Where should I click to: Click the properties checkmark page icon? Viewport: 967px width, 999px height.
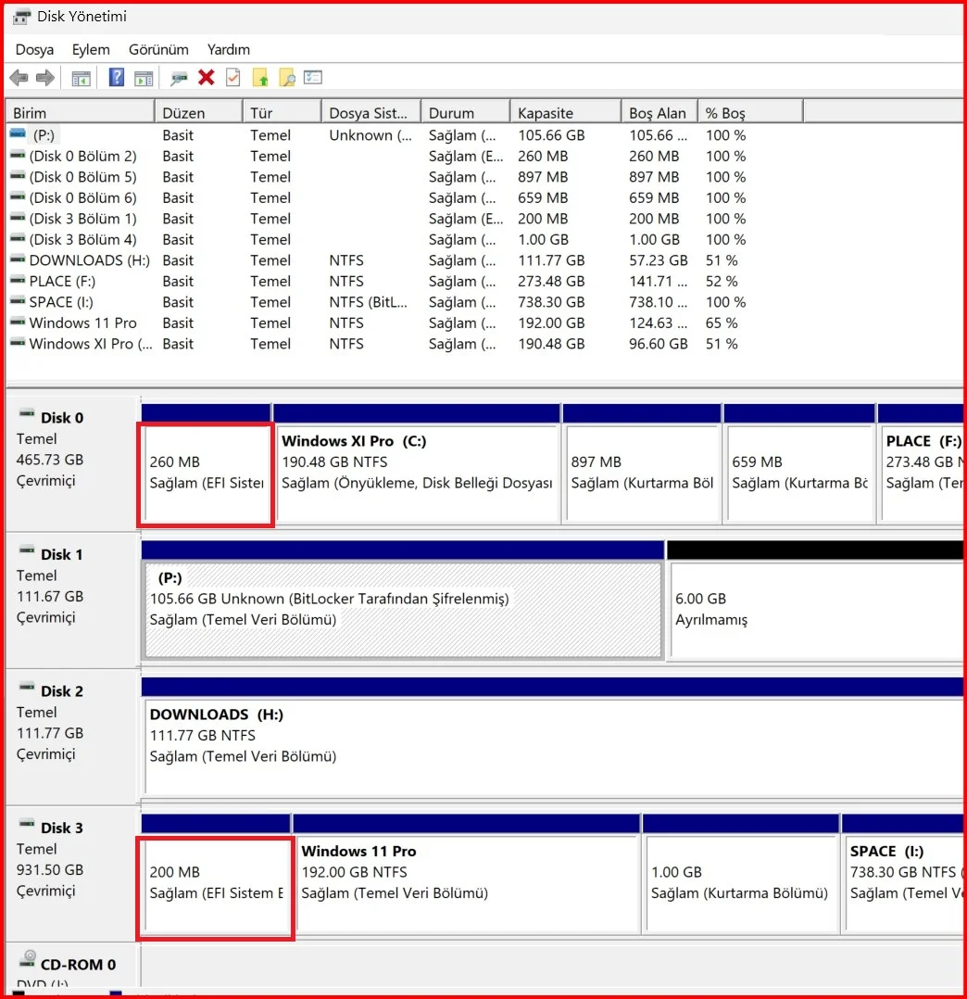click(233, 78)
